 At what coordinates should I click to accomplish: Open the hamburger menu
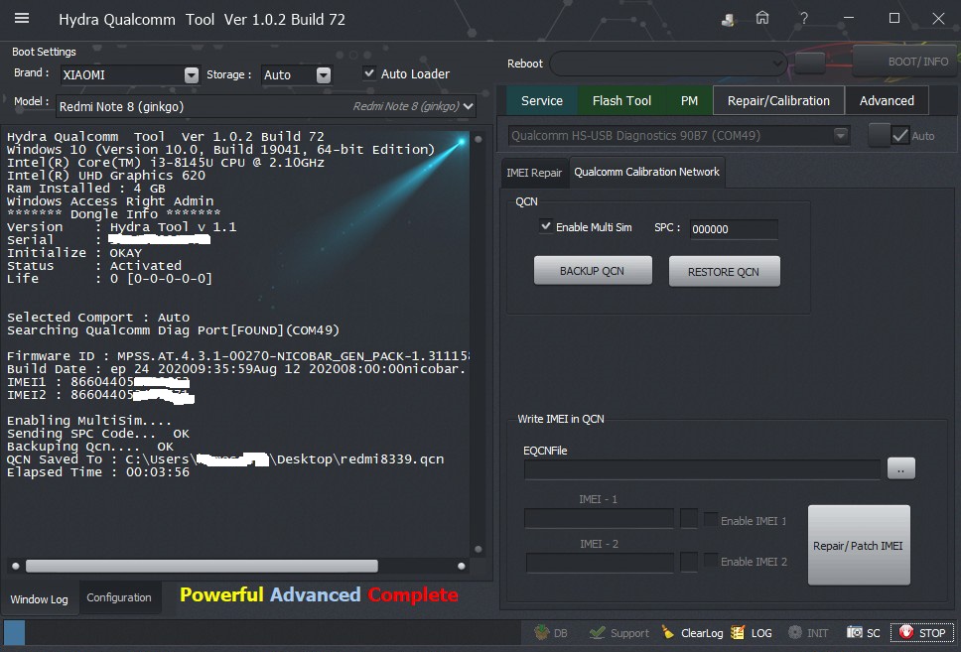point(22,19)
